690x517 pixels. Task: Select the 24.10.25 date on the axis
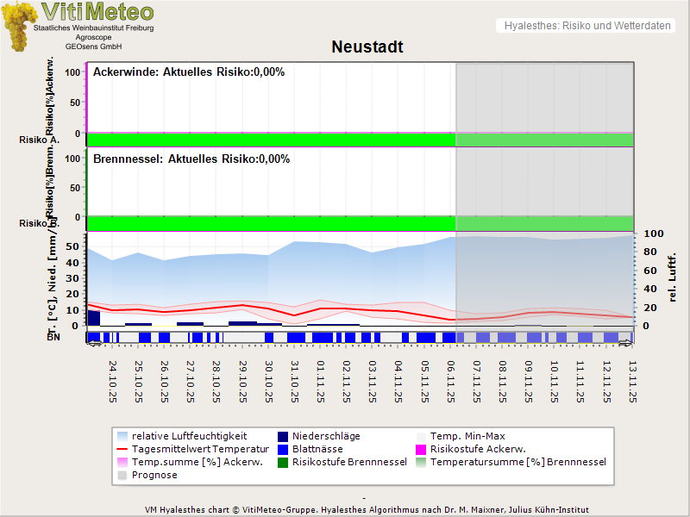click(112, 379)
